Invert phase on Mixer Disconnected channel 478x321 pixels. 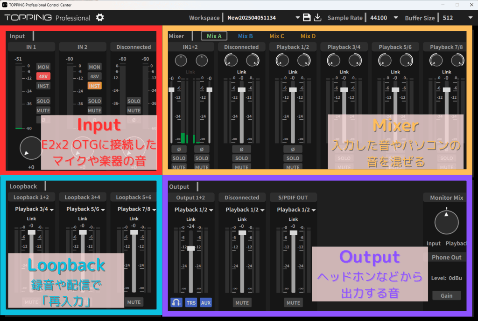pos(242,149)
